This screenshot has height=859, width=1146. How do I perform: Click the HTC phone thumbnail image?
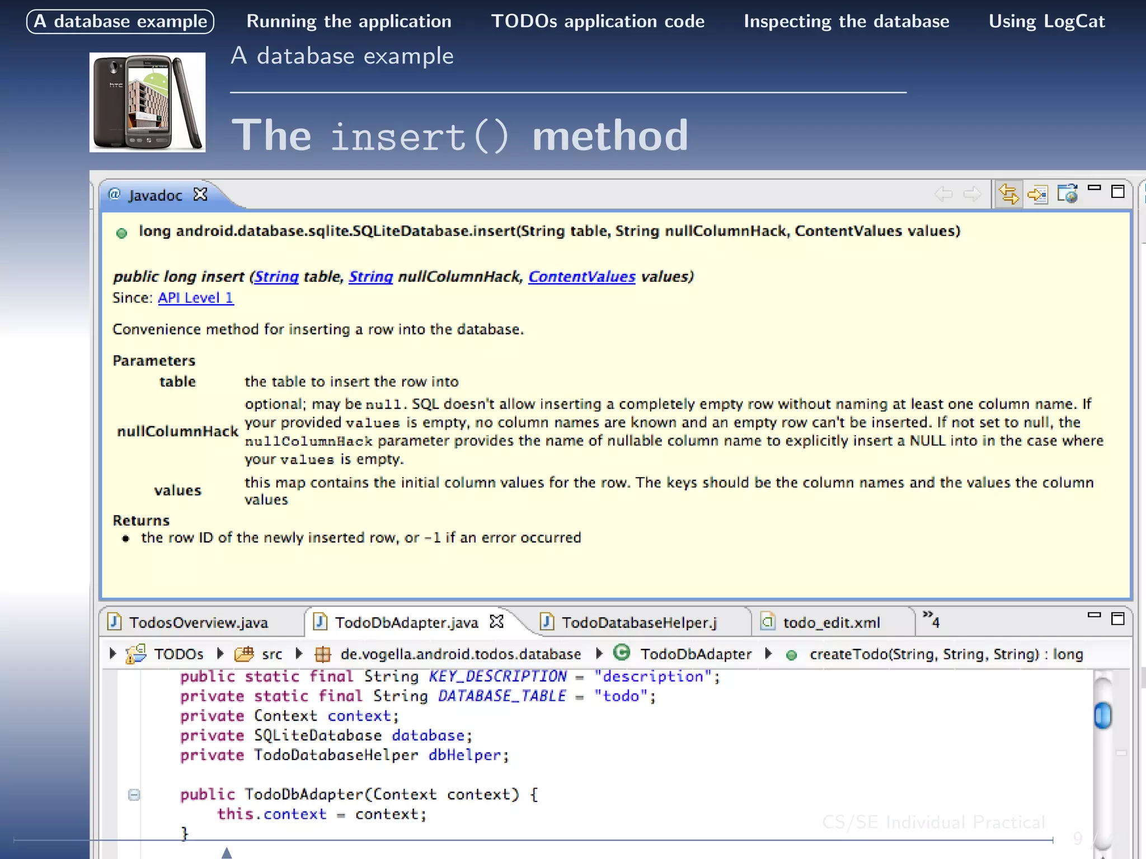(x=147, y=102)
